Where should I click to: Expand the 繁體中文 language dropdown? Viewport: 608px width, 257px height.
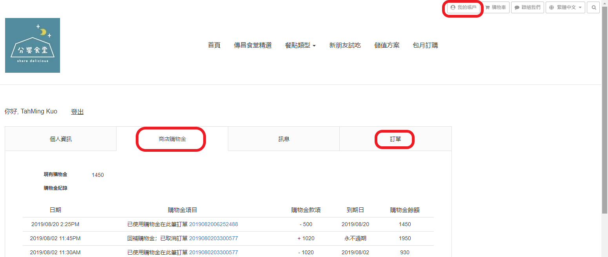(565, 7)
